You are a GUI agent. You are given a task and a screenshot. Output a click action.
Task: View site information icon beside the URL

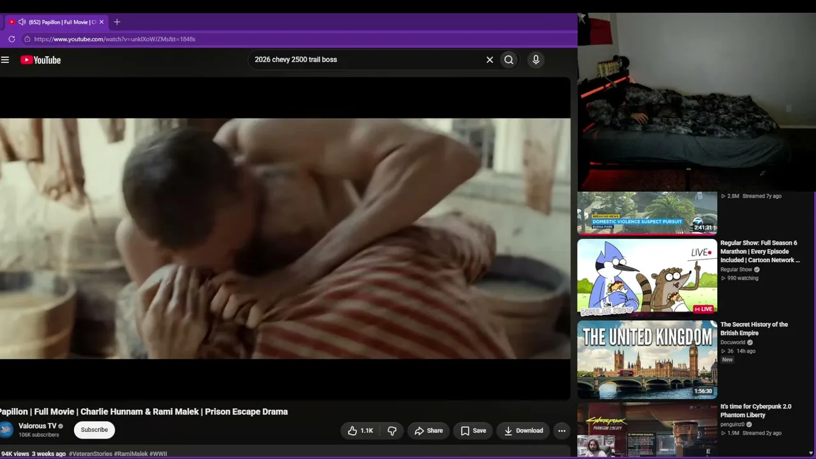coord(27,39)
